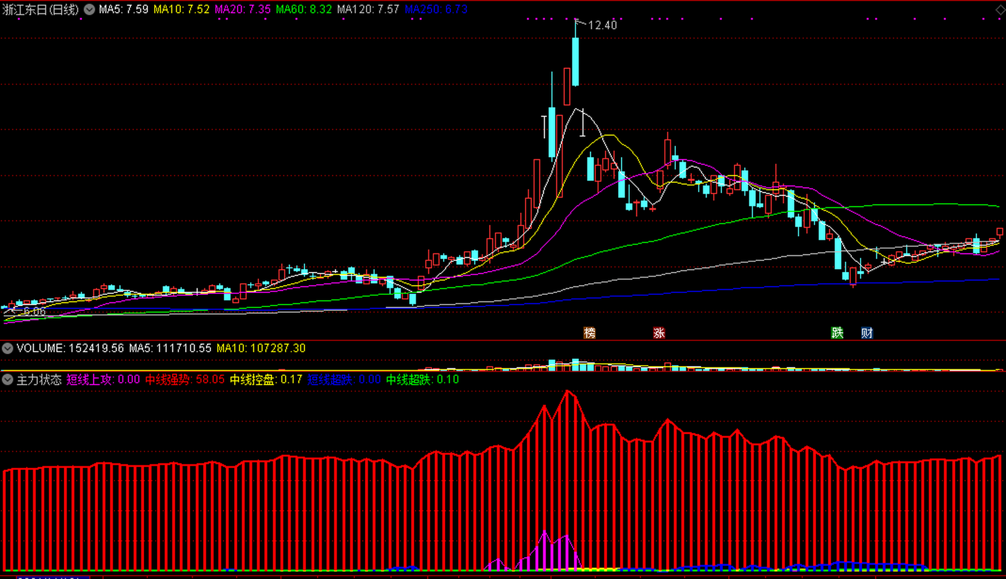Open the 主力状态 indicator dropdown arrow

(x=7, y=379)
